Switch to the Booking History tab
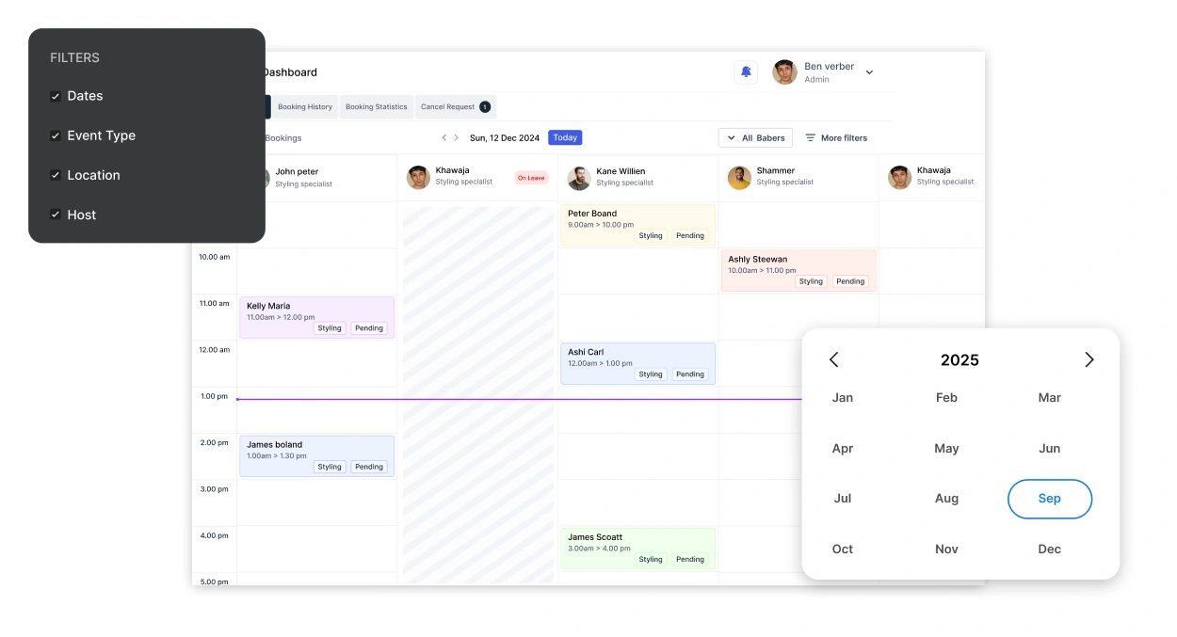The width and height of the screenshot is (1177, 637). click(x=305, y=107)
